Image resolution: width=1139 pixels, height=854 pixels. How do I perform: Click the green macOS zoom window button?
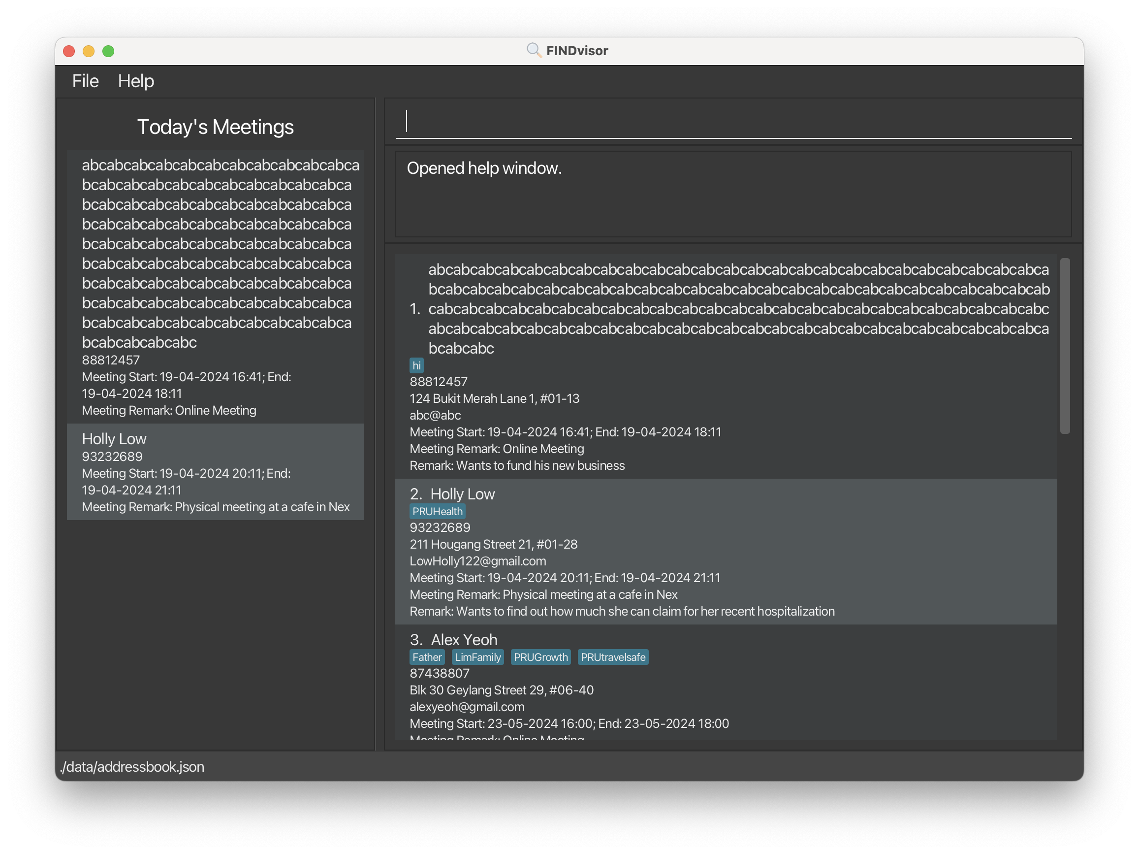[x=108, y=51]
